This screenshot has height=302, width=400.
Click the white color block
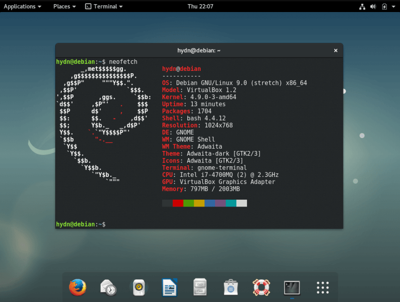241,203
